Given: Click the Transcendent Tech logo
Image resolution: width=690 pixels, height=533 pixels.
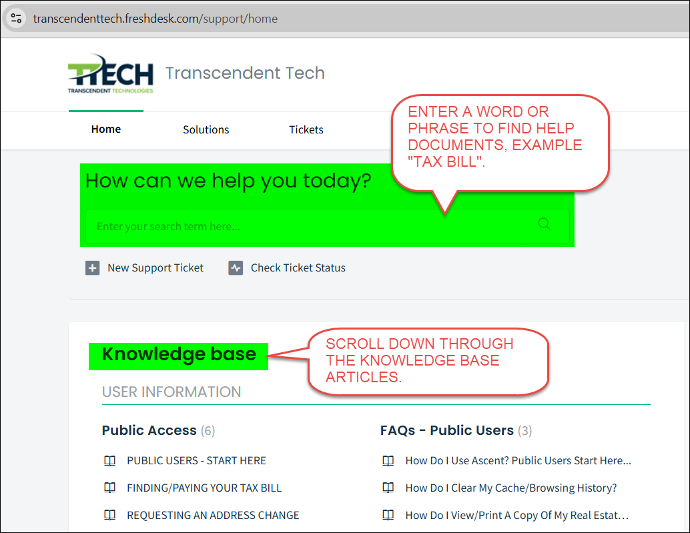Looking at the screenshot, I should (x=111, y=73).
